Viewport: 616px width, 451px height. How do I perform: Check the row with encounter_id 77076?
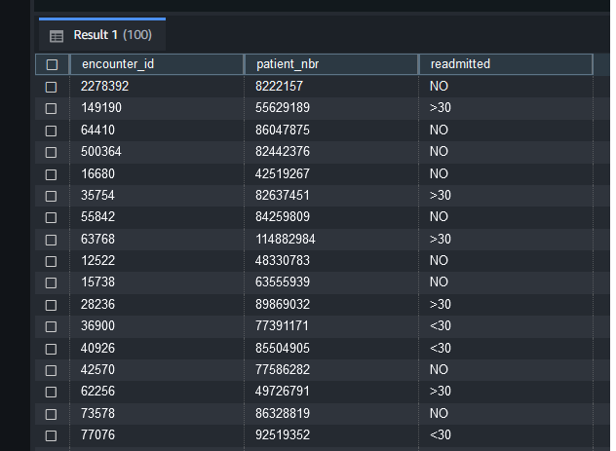coord(51,435)
